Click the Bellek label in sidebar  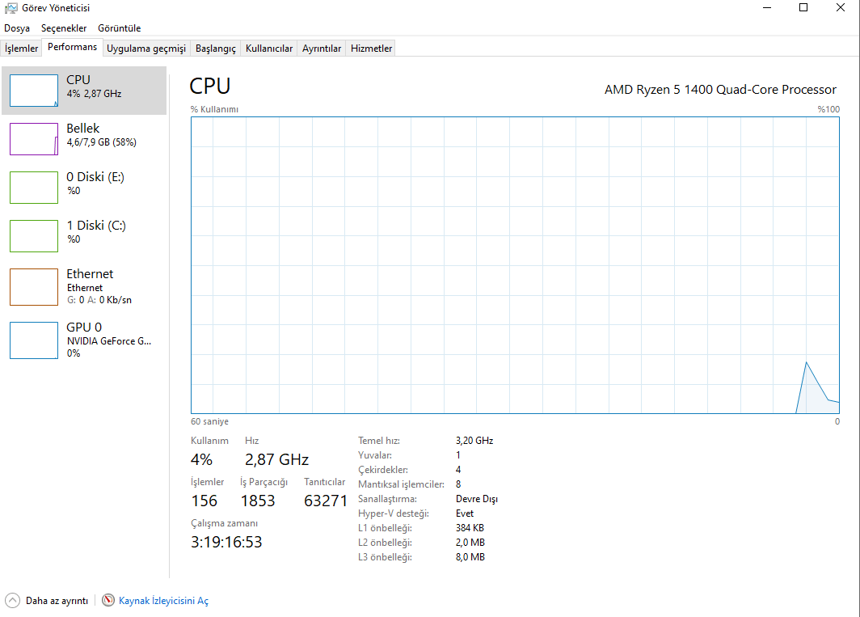tap(82, 129)
